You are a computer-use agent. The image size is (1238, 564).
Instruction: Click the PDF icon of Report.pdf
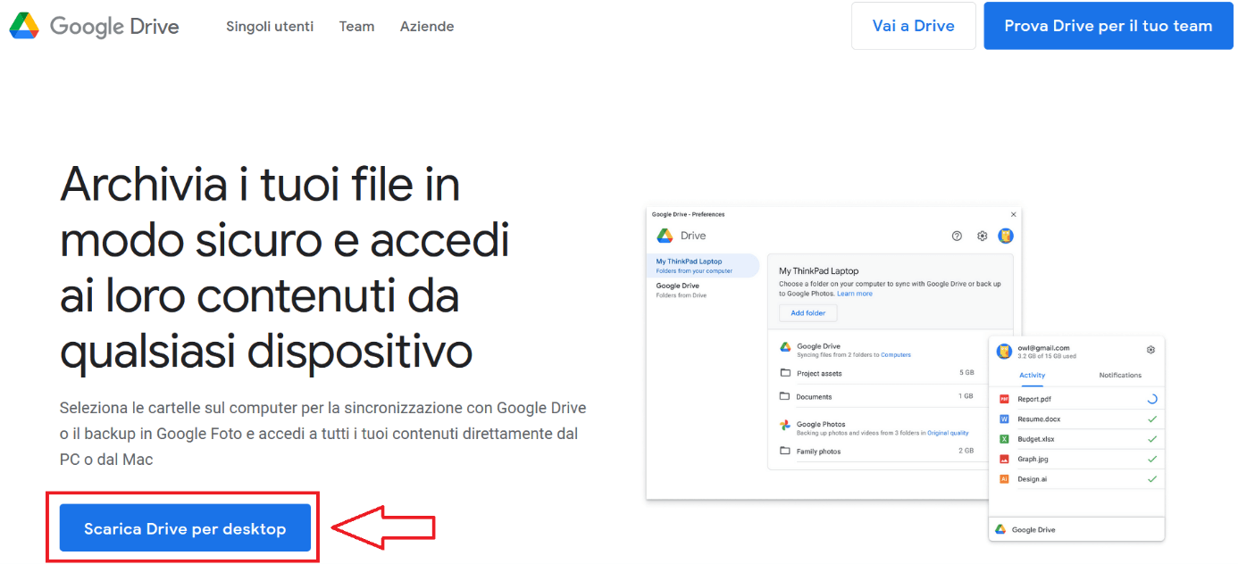pyautogui.click(x=1004, y=399)
